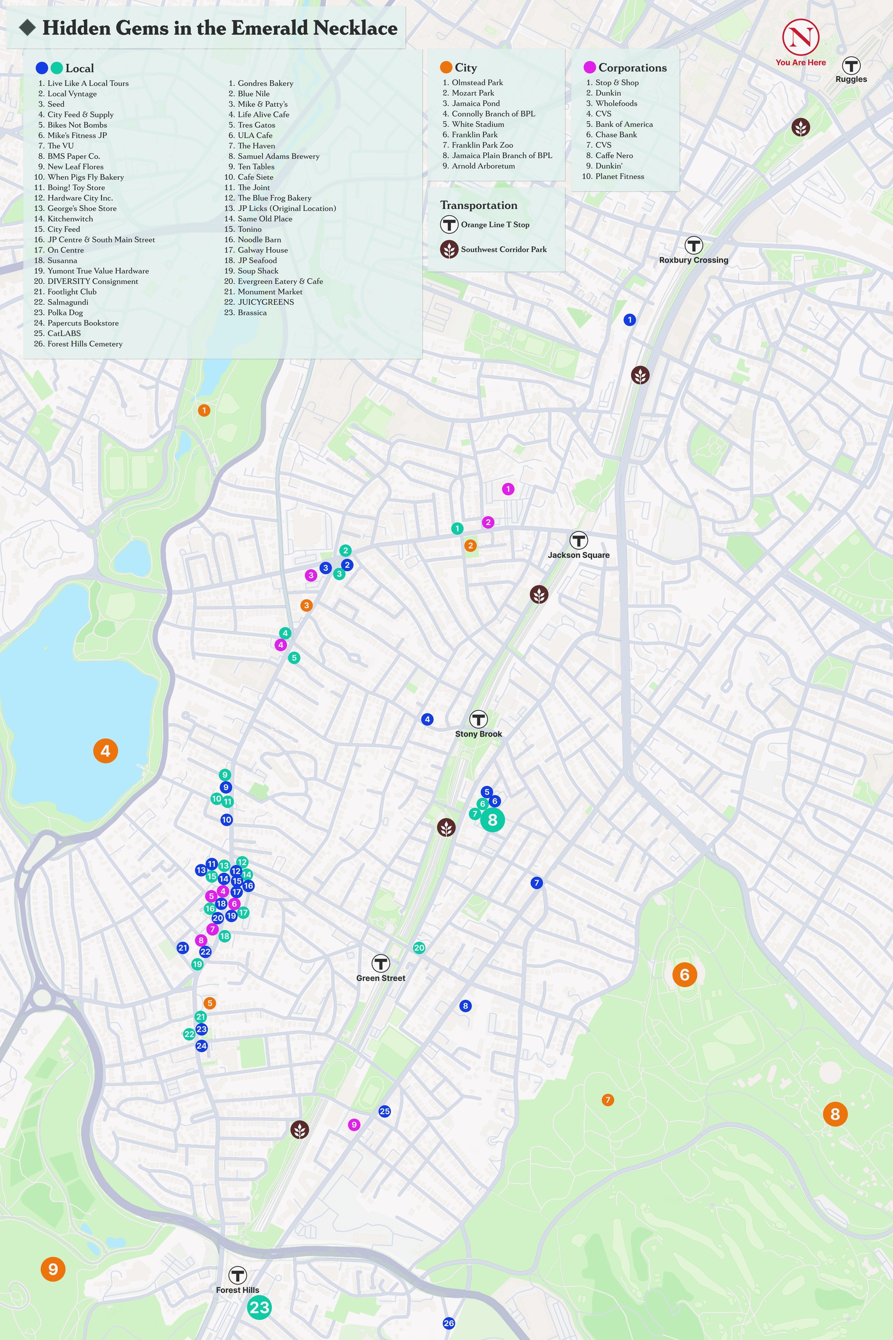Click the teal Local legend color dot
This screenshot has width=893, height=1340.
57,68
